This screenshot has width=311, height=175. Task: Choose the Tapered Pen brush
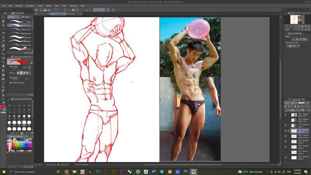coord(19,45)
